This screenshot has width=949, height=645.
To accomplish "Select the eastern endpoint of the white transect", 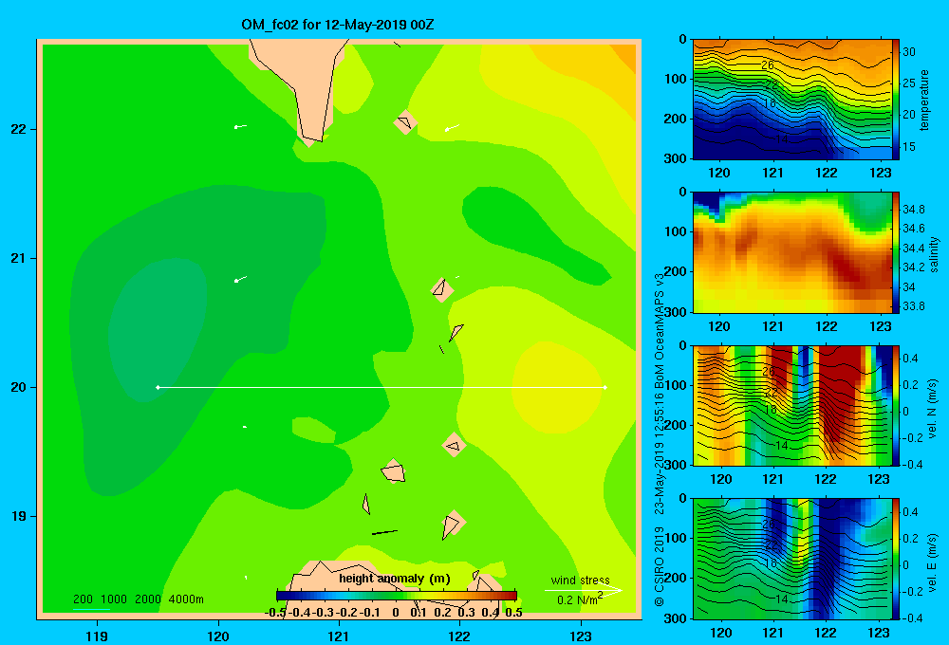I will point(605,387).
